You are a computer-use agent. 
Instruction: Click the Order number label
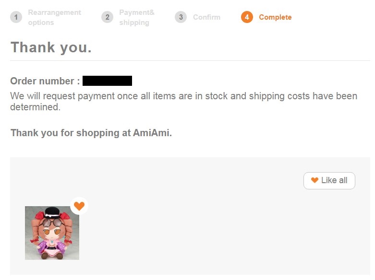pyautogui.click(x=45, y=81)
